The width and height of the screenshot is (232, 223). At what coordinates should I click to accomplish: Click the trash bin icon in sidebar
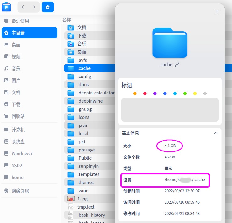[x=6, y=116]
